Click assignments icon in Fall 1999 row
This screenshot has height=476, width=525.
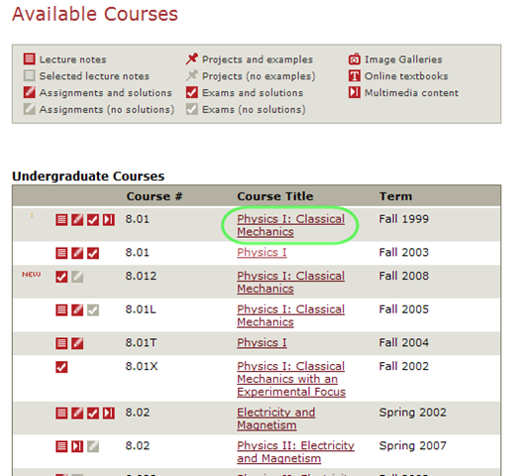tap(77, 220)
